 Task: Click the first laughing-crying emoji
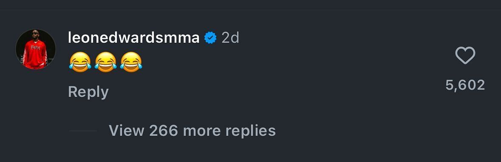click(80, 62)
